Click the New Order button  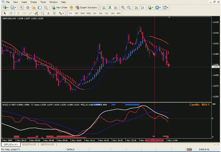click(x=59, y=8)
